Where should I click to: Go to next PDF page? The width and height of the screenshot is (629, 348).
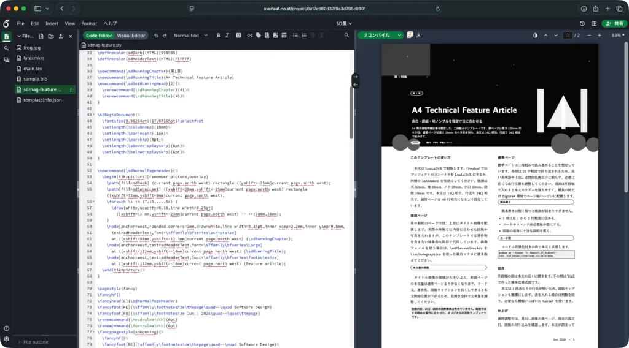coord(555,35)
